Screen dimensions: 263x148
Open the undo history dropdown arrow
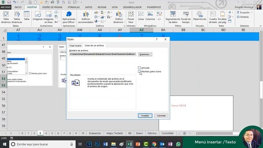(x=17, y=2)
